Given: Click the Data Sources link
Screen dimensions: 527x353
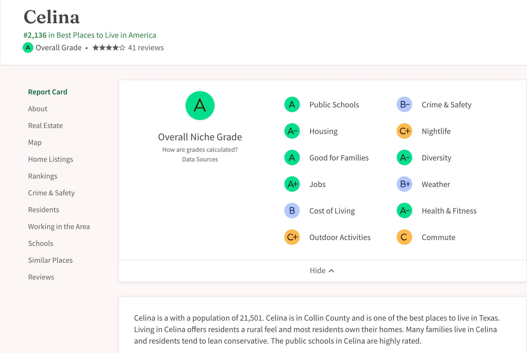Looking at the screenshot, I should 200,159.
